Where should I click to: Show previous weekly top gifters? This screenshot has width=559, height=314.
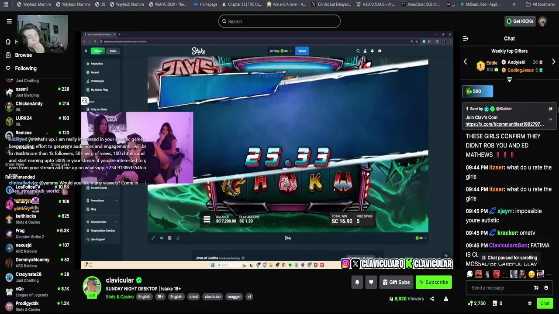tap(465, 62)
